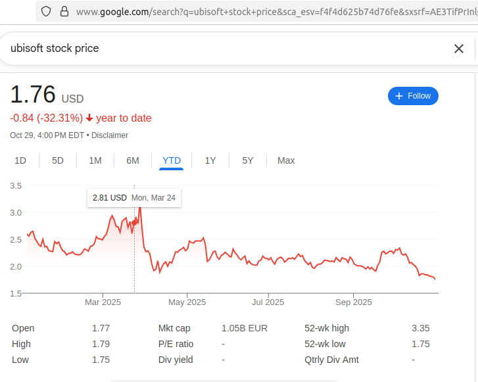Click the Div yield label
The width and height of the screenshot is (478, 382).
(x=176, y=360)
